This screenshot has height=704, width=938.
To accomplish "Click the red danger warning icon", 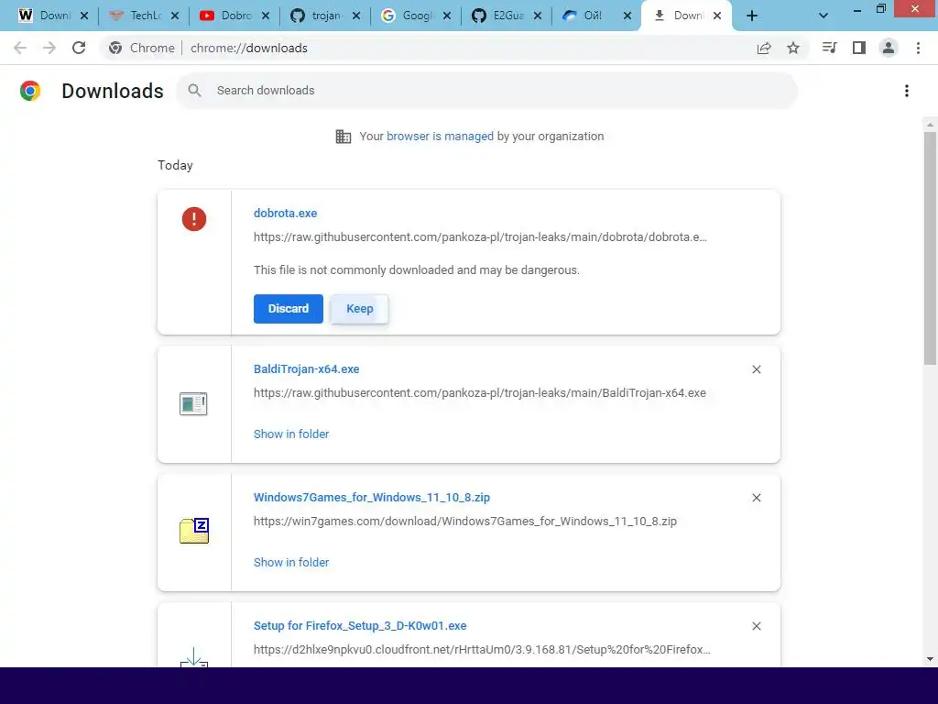I will coord(194,219).
